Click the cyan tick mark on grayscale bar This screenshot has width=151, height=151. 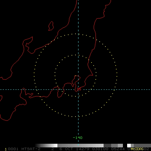(78, 145)
